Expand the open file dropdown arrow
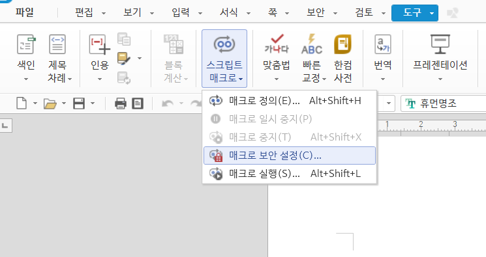Viewport: 486px width, 257px height. click(64, 103)
